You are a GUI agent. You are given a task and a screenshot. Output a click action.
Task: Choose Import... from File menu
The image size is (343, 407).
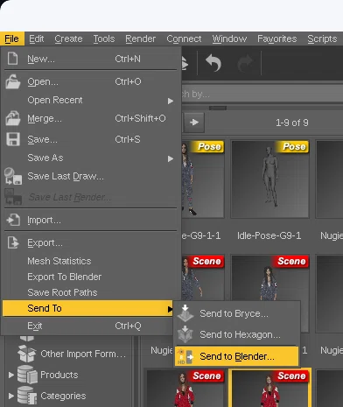[90, 220]
